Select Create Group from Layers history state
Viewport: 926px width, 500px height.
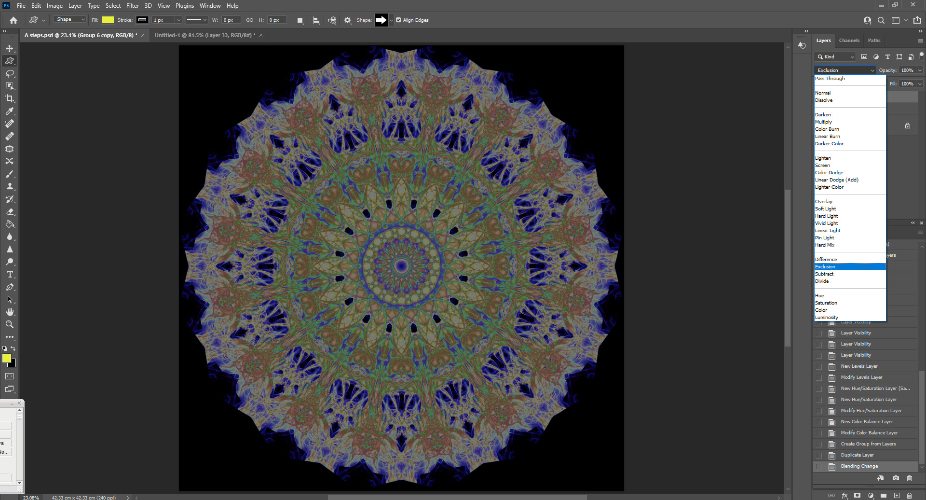tap(868, 444)
